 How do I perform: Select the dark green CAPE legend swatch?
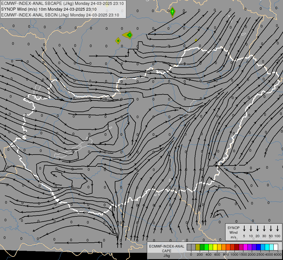click(x=202, y=247)
